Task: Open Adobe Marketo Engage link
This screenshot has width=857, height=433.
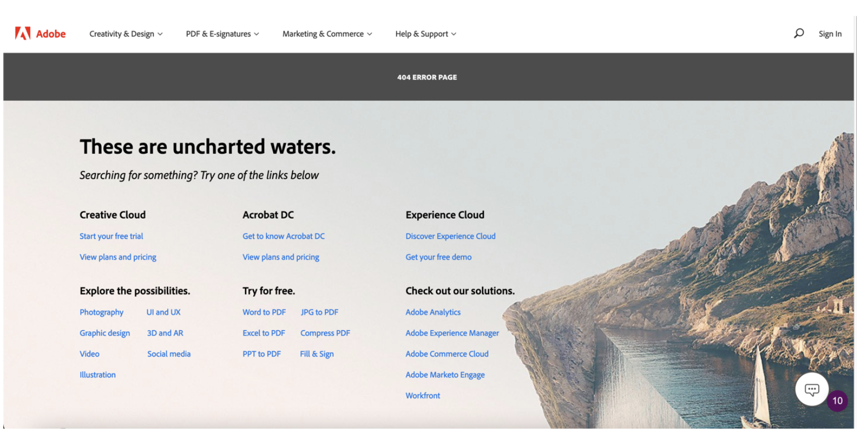Action: point(445,375)
